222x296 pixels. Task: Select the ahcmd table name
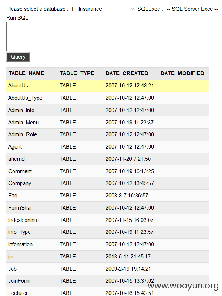click(x=16, y=159)
